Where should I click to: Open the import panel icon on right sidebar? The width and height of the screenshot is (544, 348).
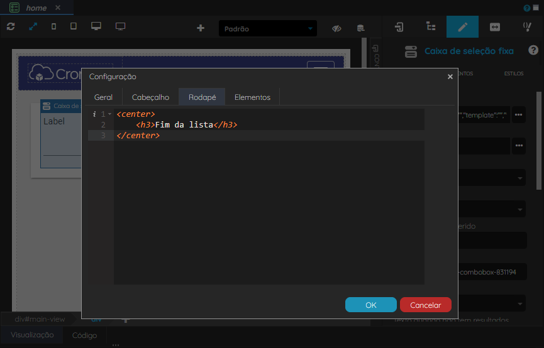pyautogui.click(x=399, y=26)
